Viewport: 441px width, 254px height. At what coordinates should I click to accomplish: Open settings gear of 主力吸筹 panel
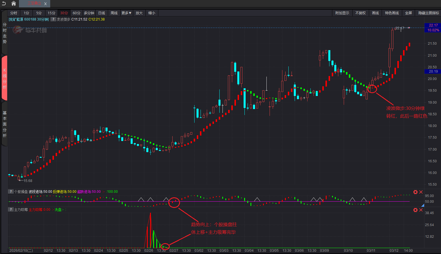click(x=415, y=210)
